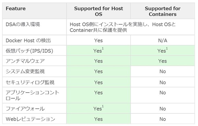Select the Supported for Host OS header
The image size is (198, 126).
click(99, 11)
